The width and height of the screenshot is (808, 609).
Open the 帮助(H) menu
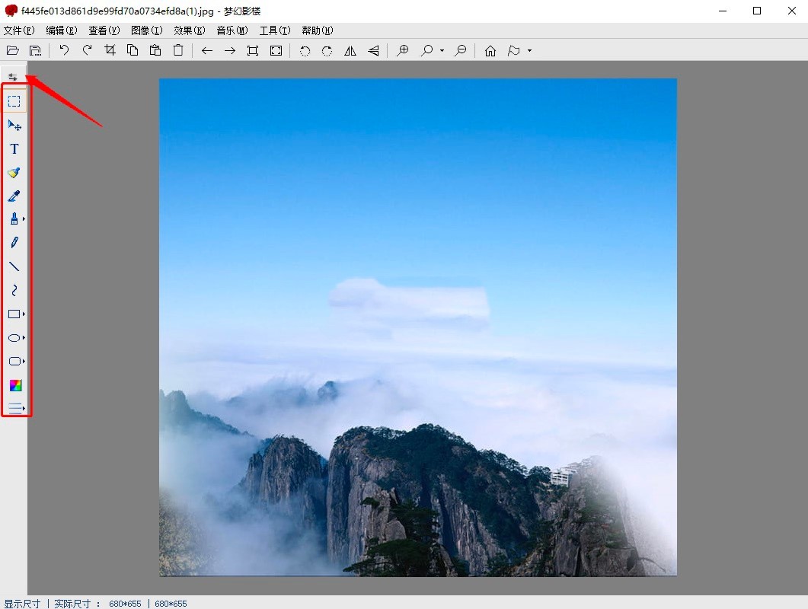[x=318, y=30]
